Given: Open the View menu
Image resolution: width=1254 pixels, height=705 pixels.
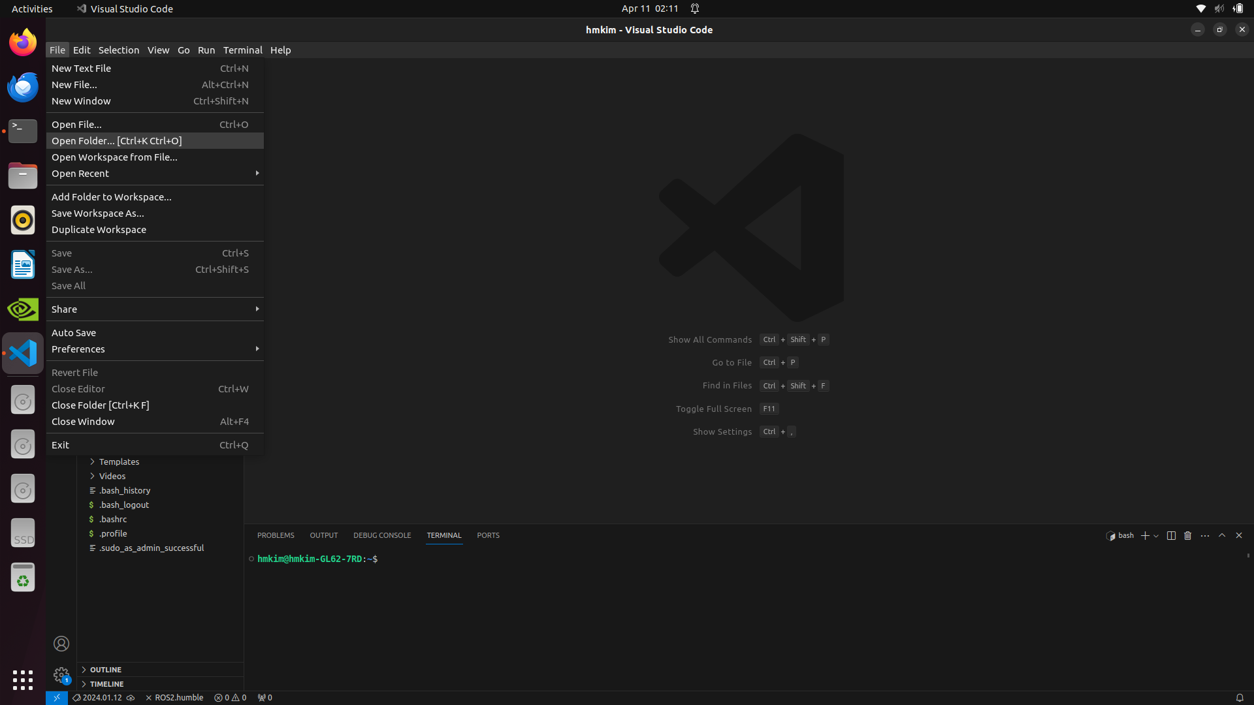Looking at the screenshot, I should click(158, 50).
